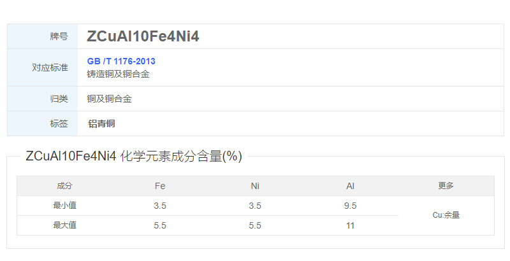Open the GB/T 1176-2013 standard link

tap(121, 61)
